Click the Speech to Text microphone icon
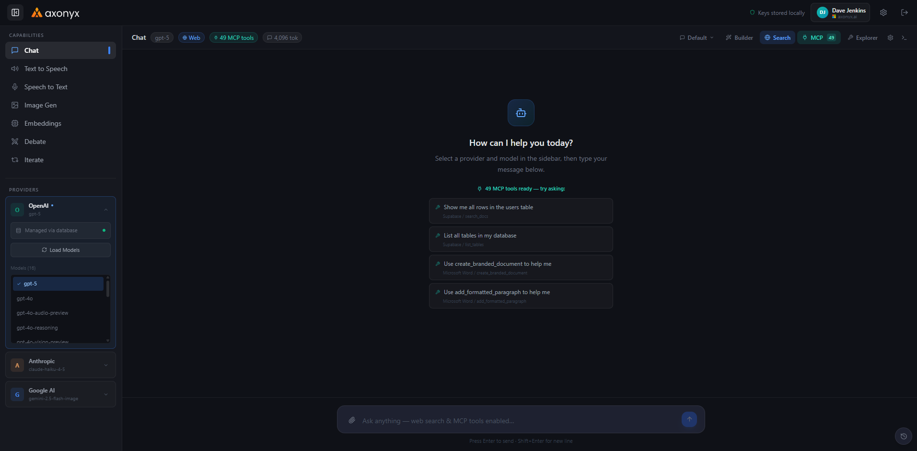The image size is (917, 451). click(x=15, y=87)
